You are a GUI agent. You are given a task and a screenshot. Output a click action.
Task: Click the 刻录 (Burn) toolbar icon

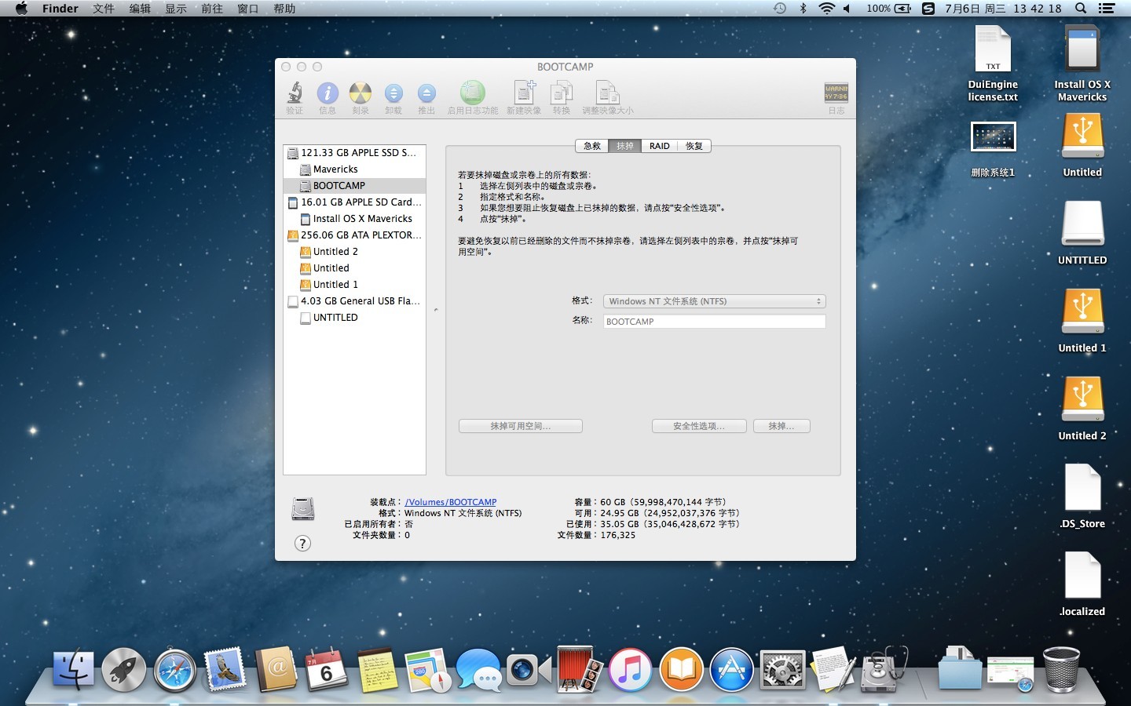click(361, 93)
